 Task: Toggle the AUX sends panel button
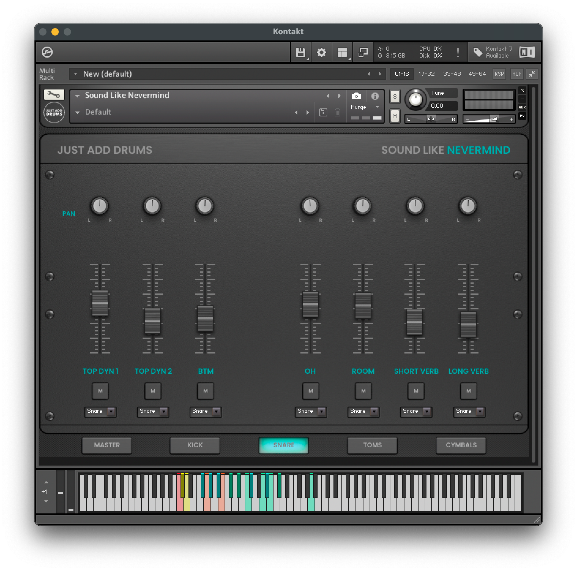pos(517,74)
